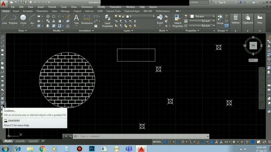Expand the Layers panel dropdown

(128, 30)
